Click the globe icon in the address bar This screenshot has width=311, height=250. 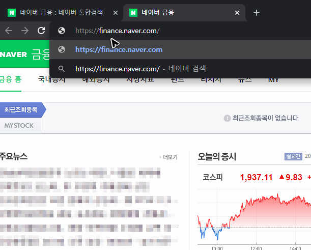click(62, 31)
